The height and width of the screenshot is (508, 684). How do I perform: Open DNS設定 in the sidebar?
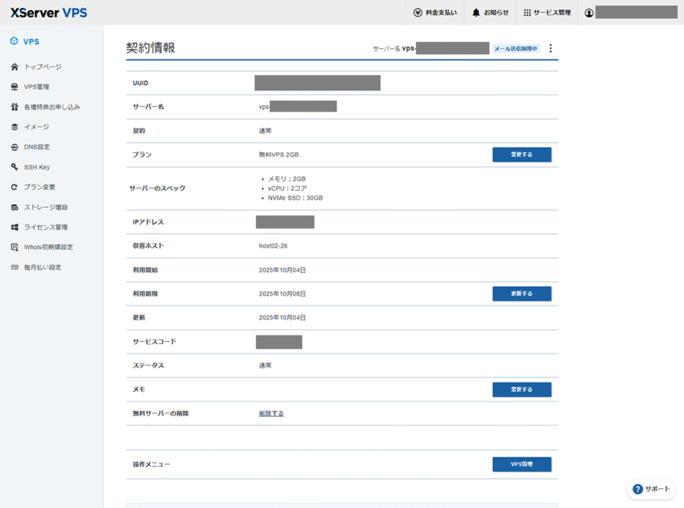coord(37,147)
